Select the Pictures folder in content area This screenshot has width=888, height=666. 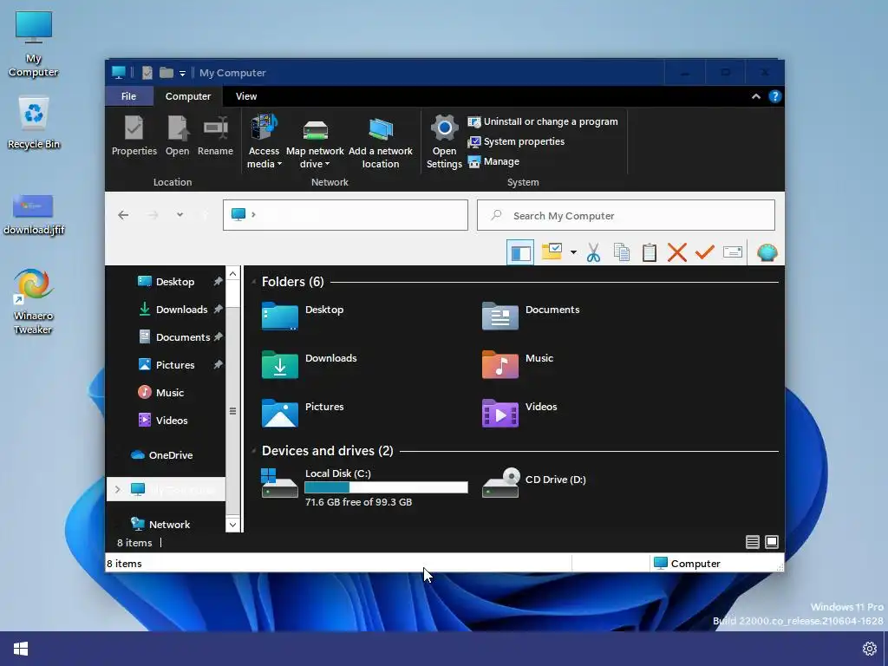303,414
